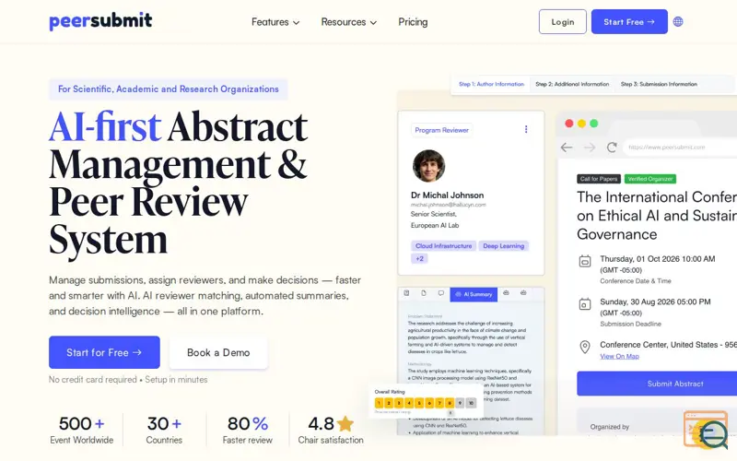737x461 pixels.
Task: Click the location pin icon
Action: click(585, 348)
